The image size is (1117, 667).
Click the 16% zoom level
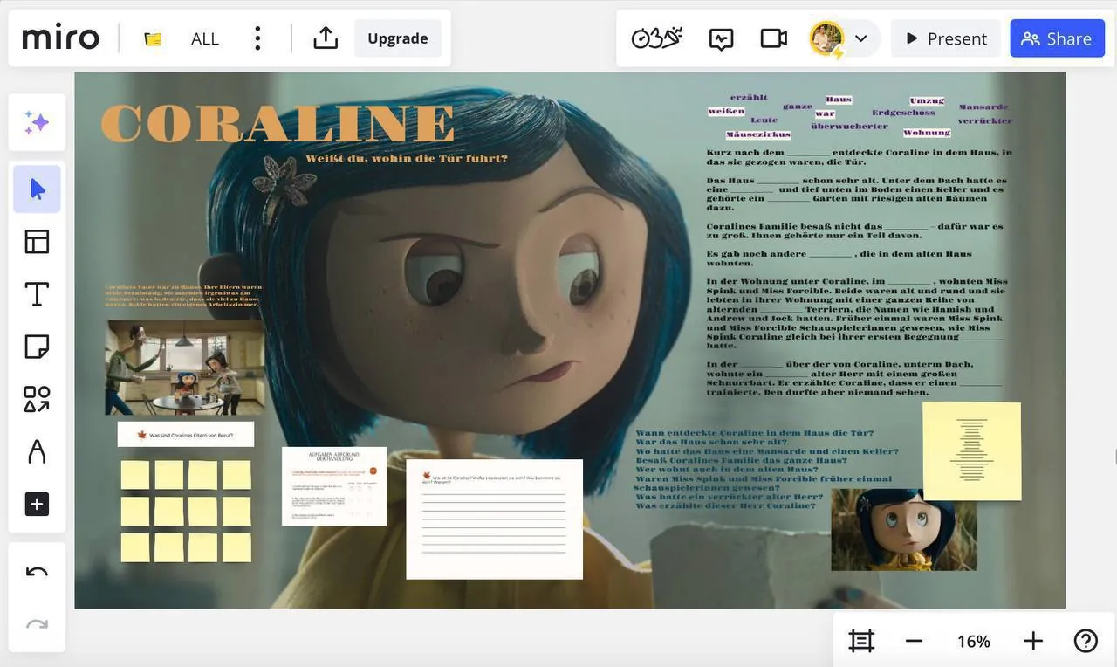pos(973,642)
